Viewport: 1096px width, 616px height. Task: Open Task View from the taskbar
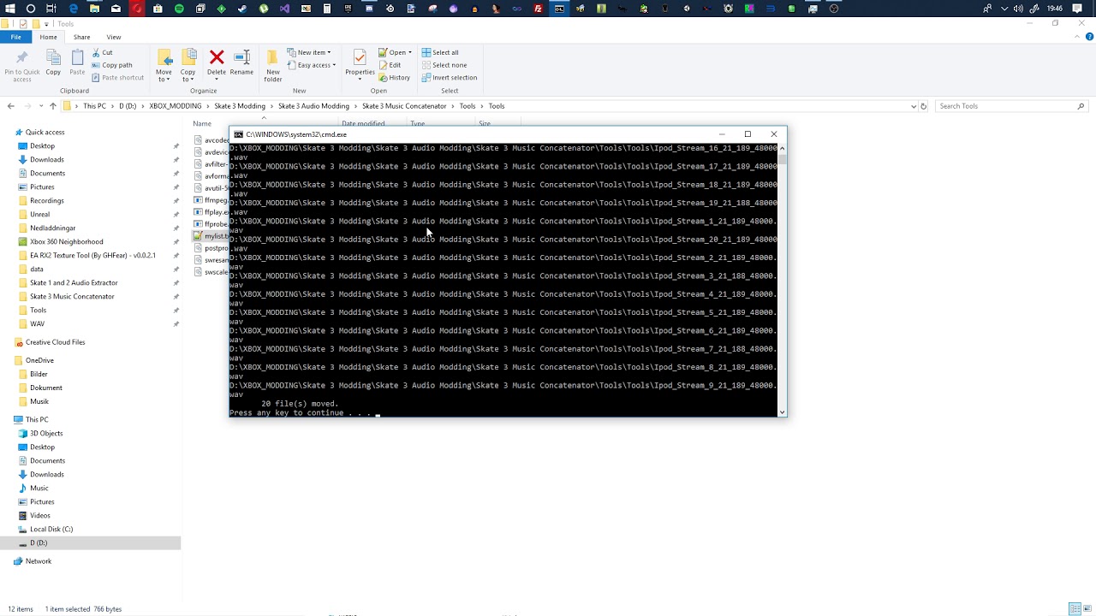tap(51, 9)
